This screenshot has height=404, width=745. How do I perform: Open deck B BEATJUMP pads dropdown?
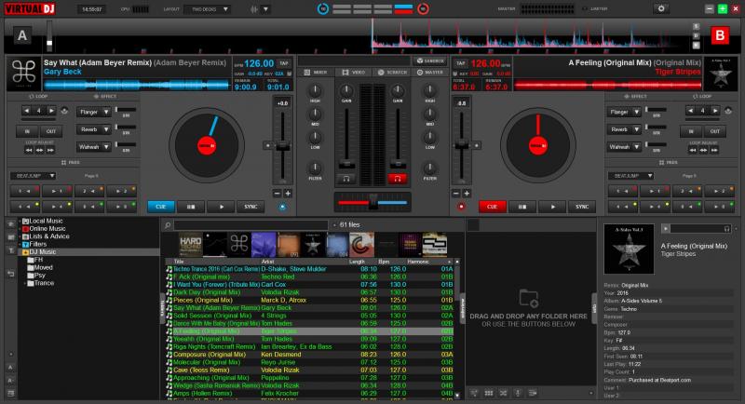[631, 176]
